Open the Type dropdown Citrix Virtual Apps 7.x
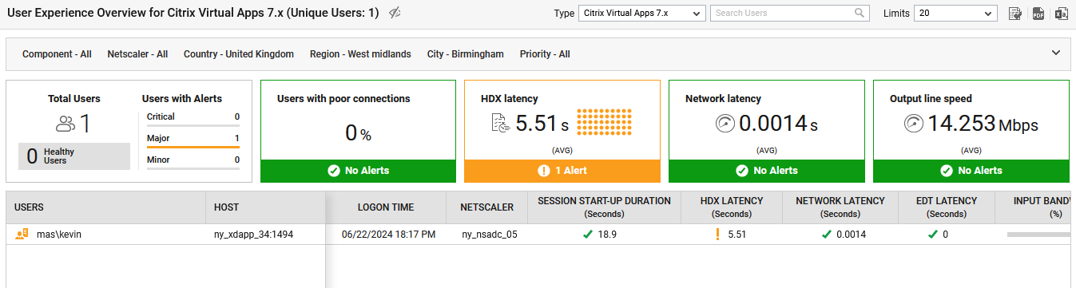This screenshot has height=288, width=1076. [x=642, y=13]
